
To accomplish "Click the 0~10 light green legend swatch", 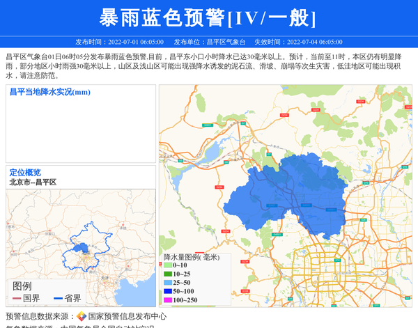I will pyautogui.click(x=168, y=265).
